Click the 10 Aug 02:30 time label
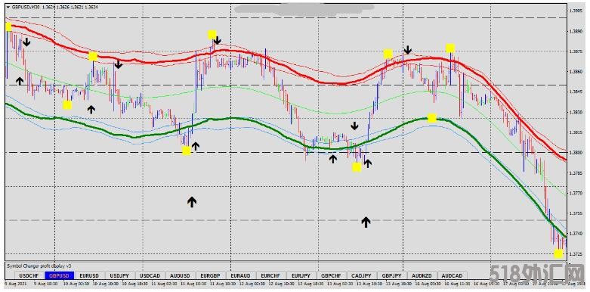 tap(76, 283)
